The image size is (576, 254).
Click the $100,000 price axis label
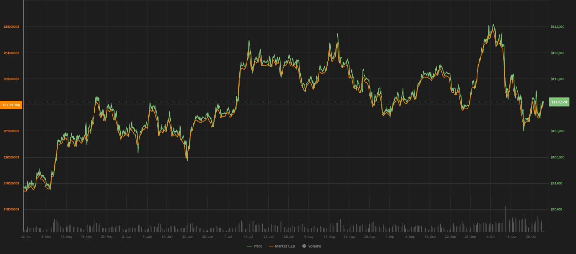(x=558, y=158)
